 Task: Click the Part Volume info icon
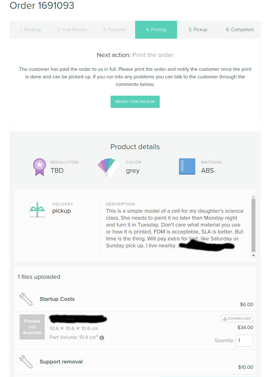(x=102, y=338)
